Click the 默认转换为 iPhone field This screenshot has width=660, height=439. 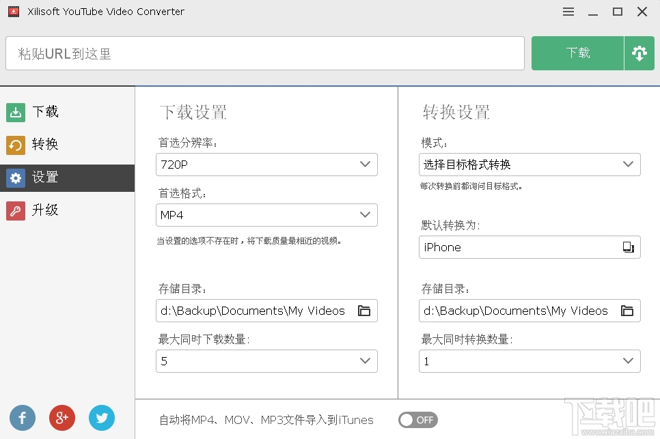(x=530, y=247)
